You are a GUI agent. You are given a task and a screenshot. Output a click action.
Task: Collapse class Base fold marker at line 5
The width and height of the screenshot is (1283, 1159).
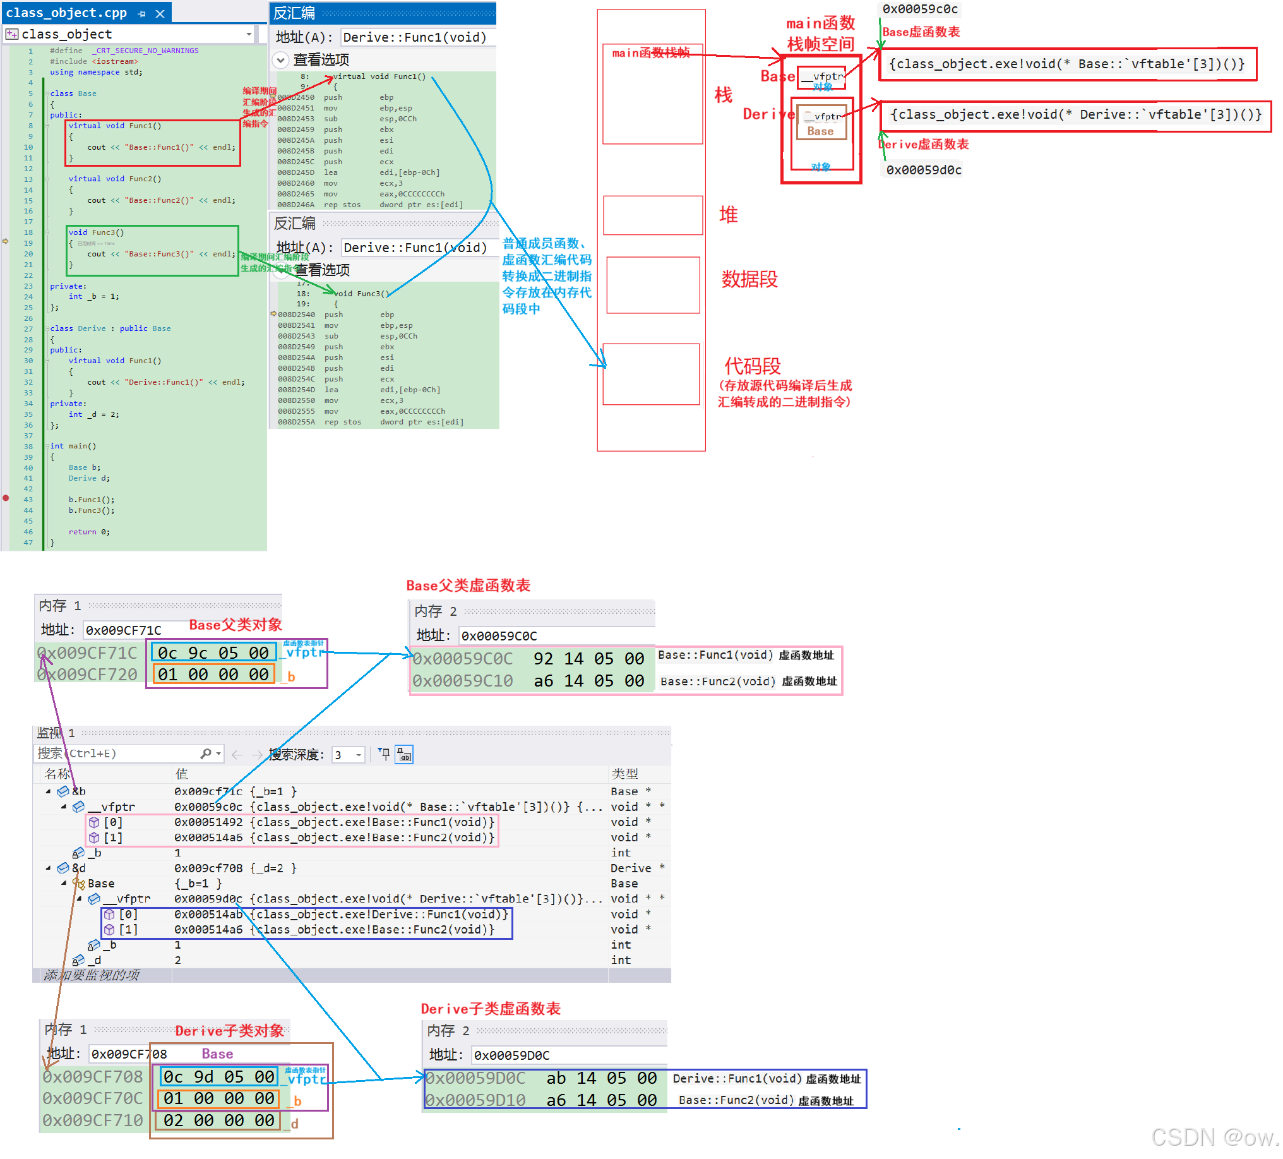click(47, 93)
